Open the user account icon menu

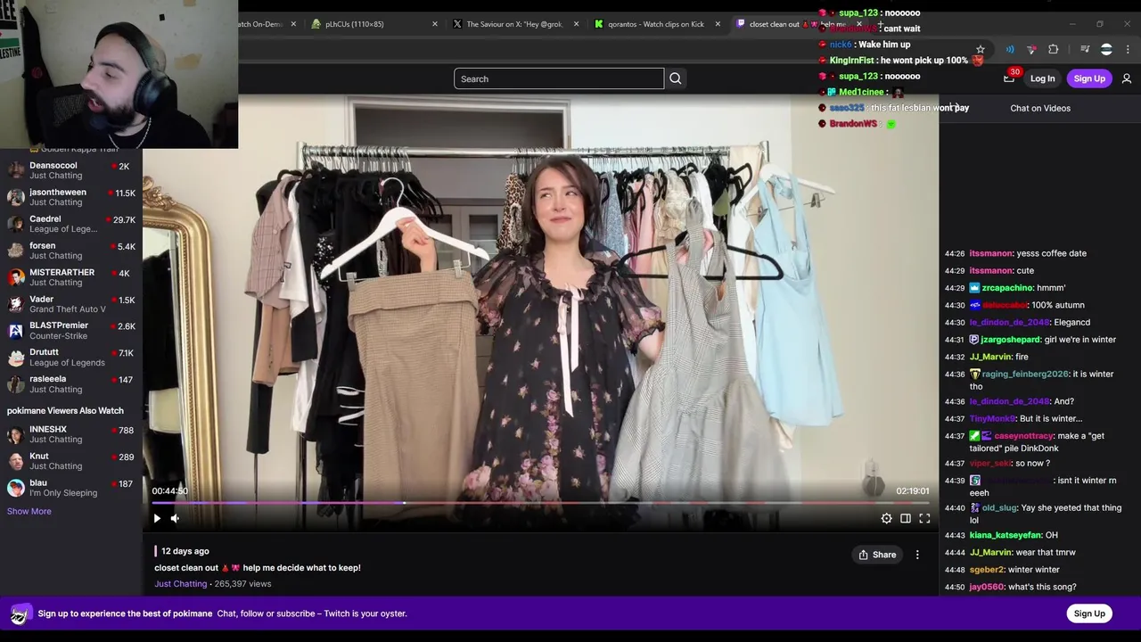1127,78
